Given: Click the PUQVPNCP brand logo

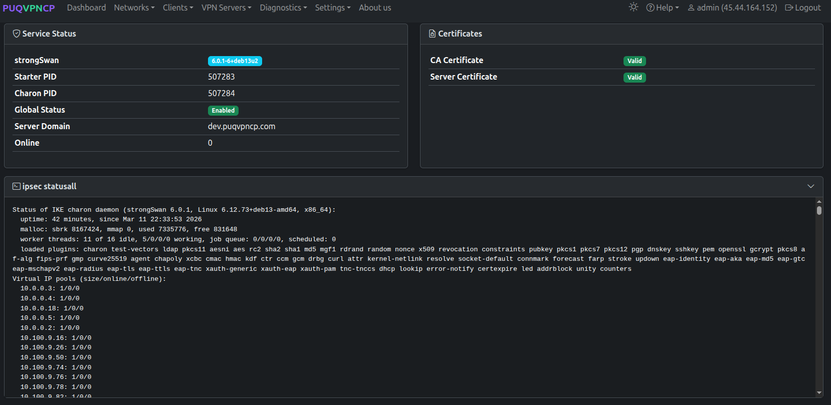Looking at the screenshot, I should tap(29, 8).
